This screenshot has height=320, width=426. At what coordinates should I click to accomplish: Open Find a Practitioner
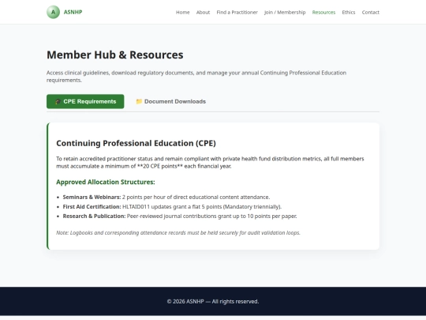pos(237,12)
